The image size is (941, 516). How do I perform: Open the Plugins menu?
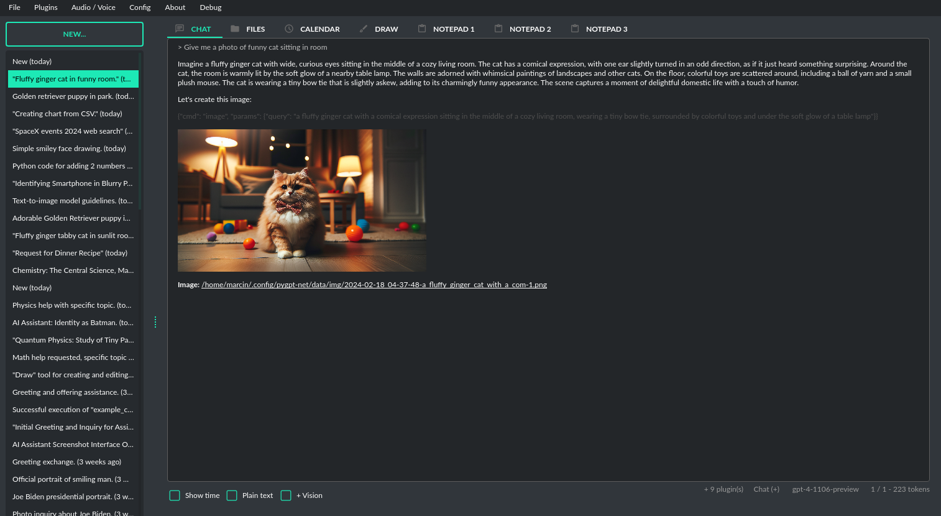(x=45, y=7)
